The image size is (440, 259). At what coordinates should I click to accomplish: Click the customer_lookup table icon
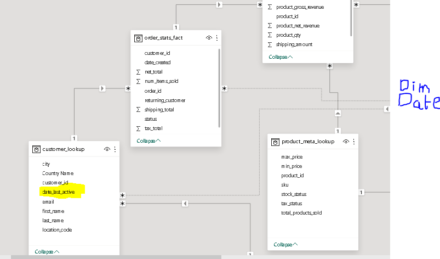pos(36,149)
